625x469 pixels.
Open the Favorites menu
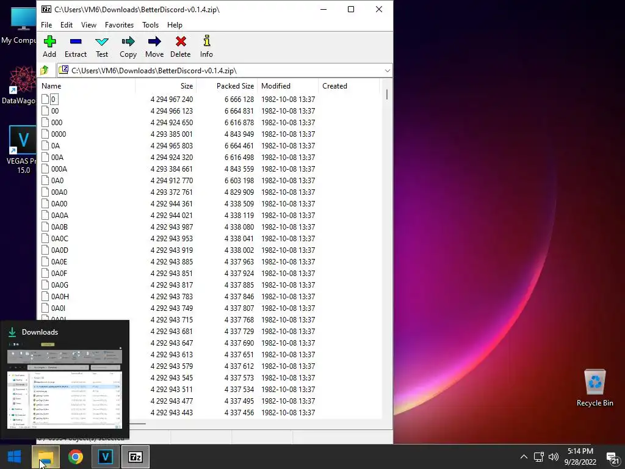pyautogui.click(x=119, y=24)
